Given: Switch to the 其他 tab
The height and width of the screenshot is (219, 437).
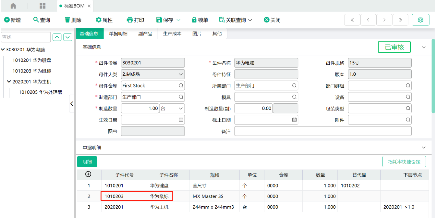Looking at the screenshot, I should tap(217, 33).
